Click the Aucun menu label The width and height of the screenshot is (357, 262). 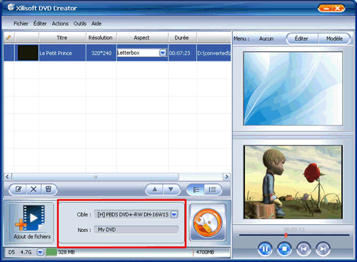coord(266,39)
